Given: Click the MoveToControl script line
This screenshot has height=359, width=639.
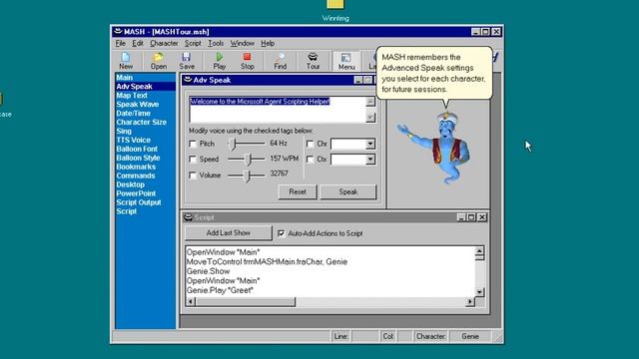Looking at the screenshot, I should pyautogui.click(x=267, y=261).
